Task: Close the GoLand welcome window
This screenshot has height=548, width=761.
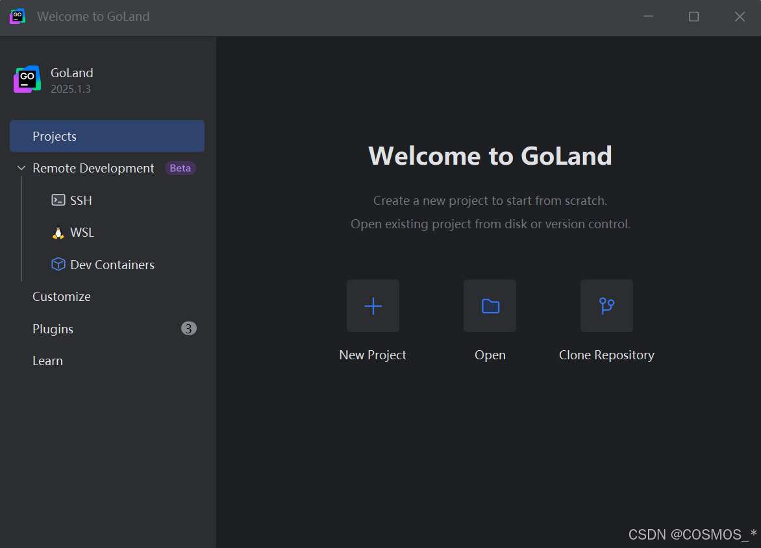Action: 740,16
